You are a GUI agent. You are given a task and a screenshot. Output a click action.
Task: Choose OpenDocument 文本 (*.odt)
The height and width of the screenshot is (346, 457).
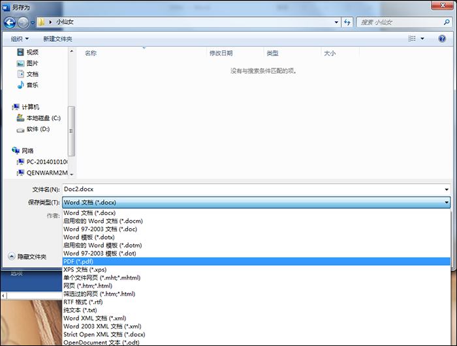pos(256,342)
